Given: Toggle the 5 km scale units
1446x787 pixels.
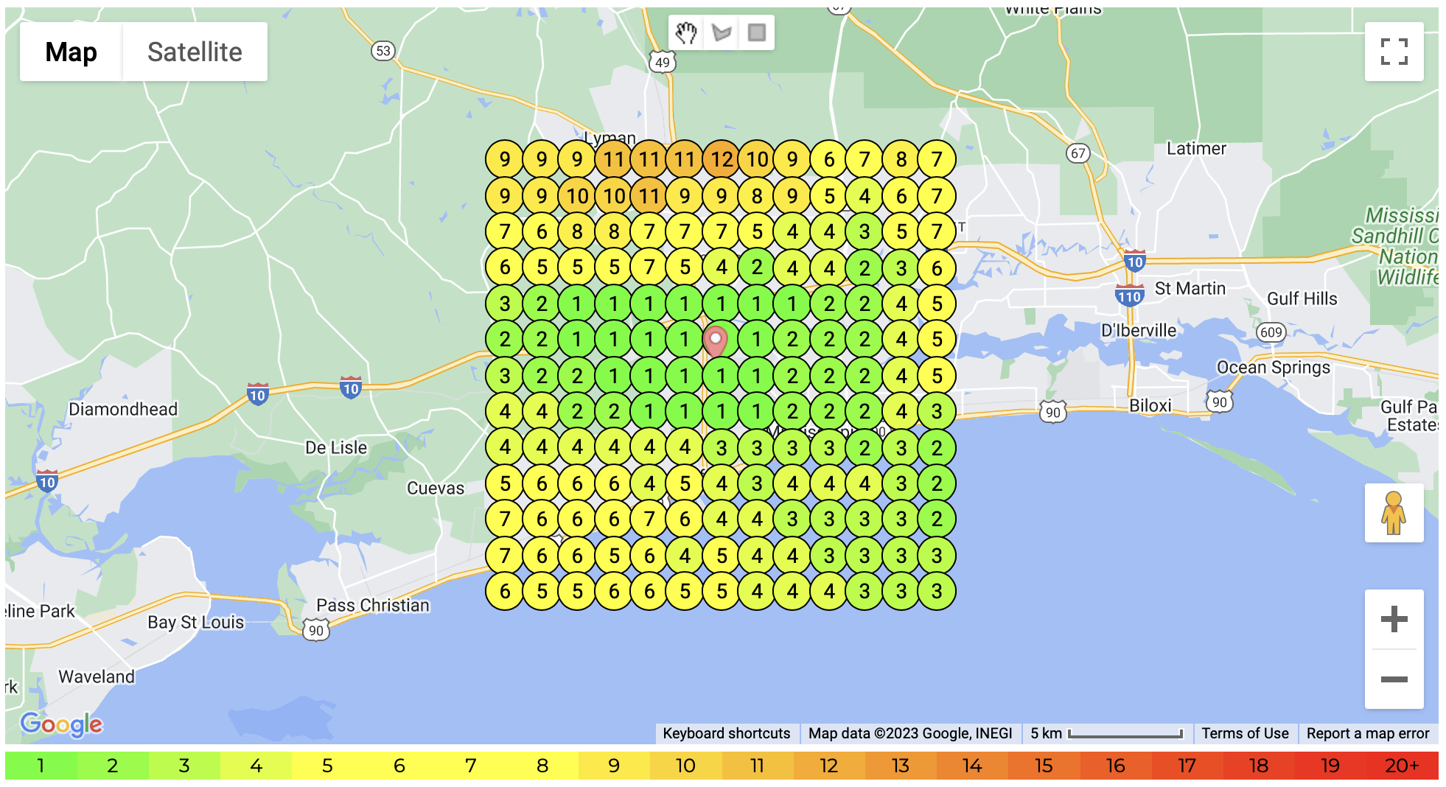Looking at the screenshot, I should pos(1106,733).
